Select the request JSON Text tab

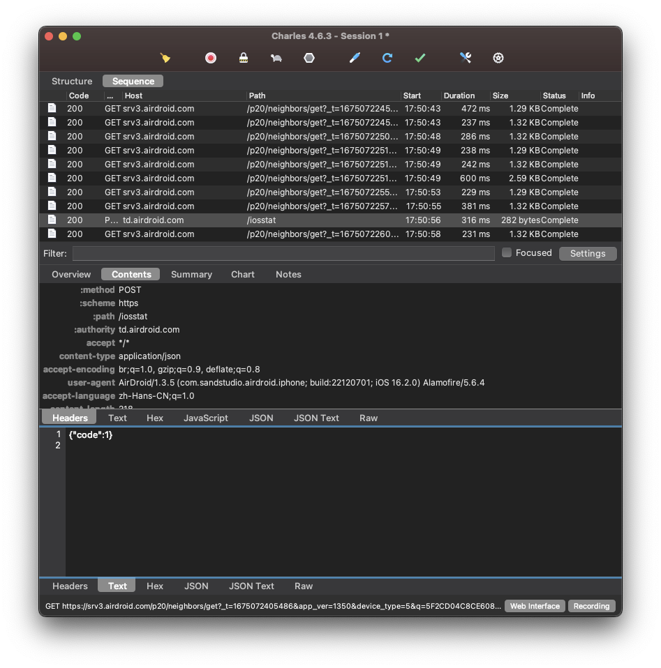pyautogui.click(x=316, y=418)
